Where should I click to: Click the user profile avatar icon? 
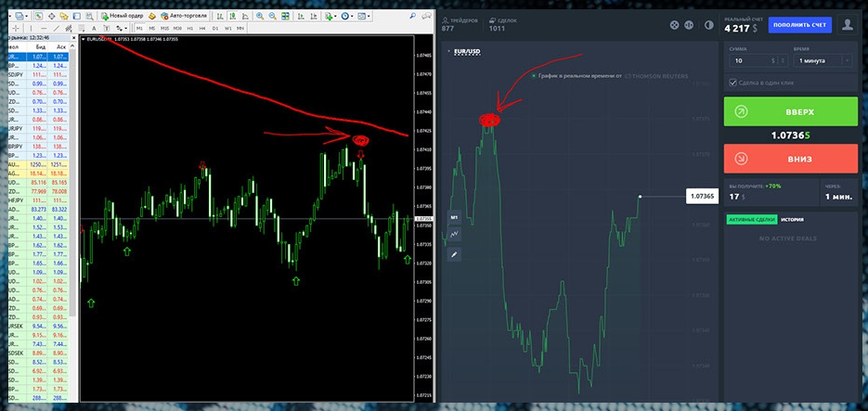[x=846, y=24]
